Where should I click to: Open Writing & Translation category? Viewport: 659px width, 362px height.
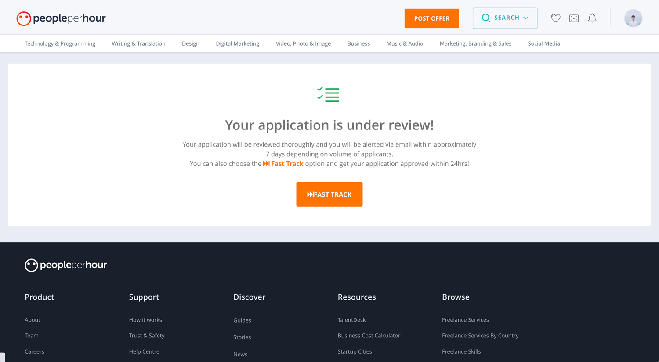tap(138, 43)
